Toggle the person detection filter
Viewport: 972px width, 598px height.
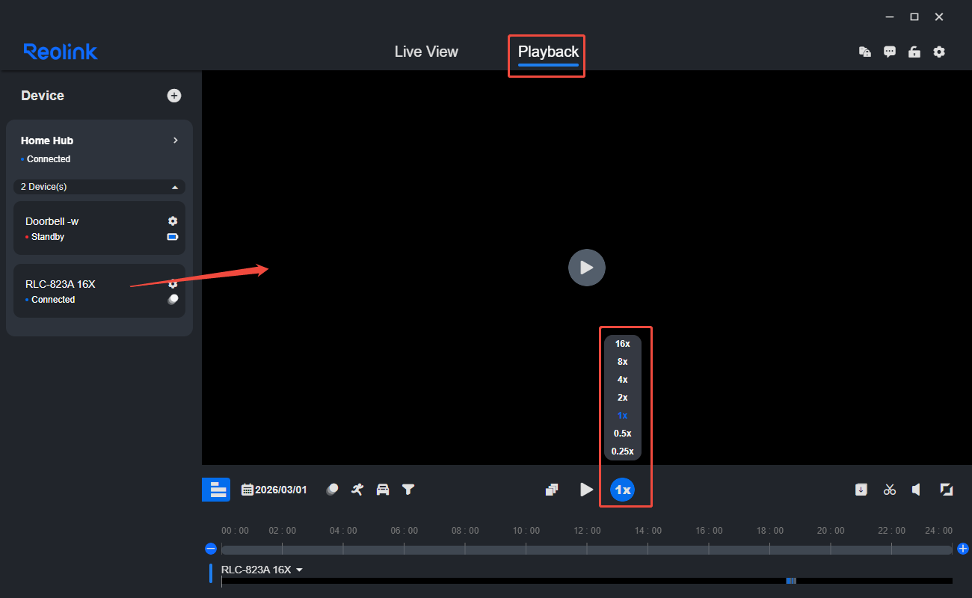[357, 490]
